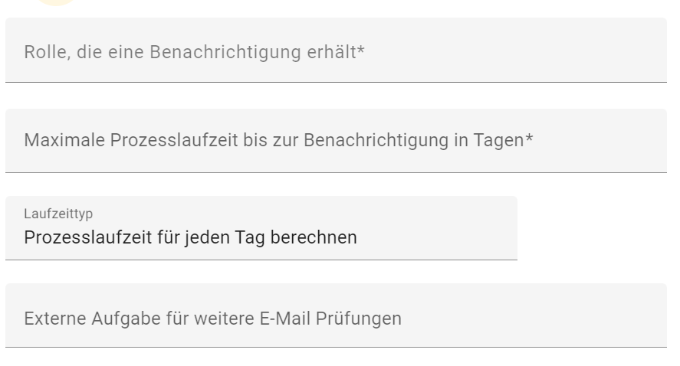
Task: Expand the runtime type selector
Action: click(261, 229)
